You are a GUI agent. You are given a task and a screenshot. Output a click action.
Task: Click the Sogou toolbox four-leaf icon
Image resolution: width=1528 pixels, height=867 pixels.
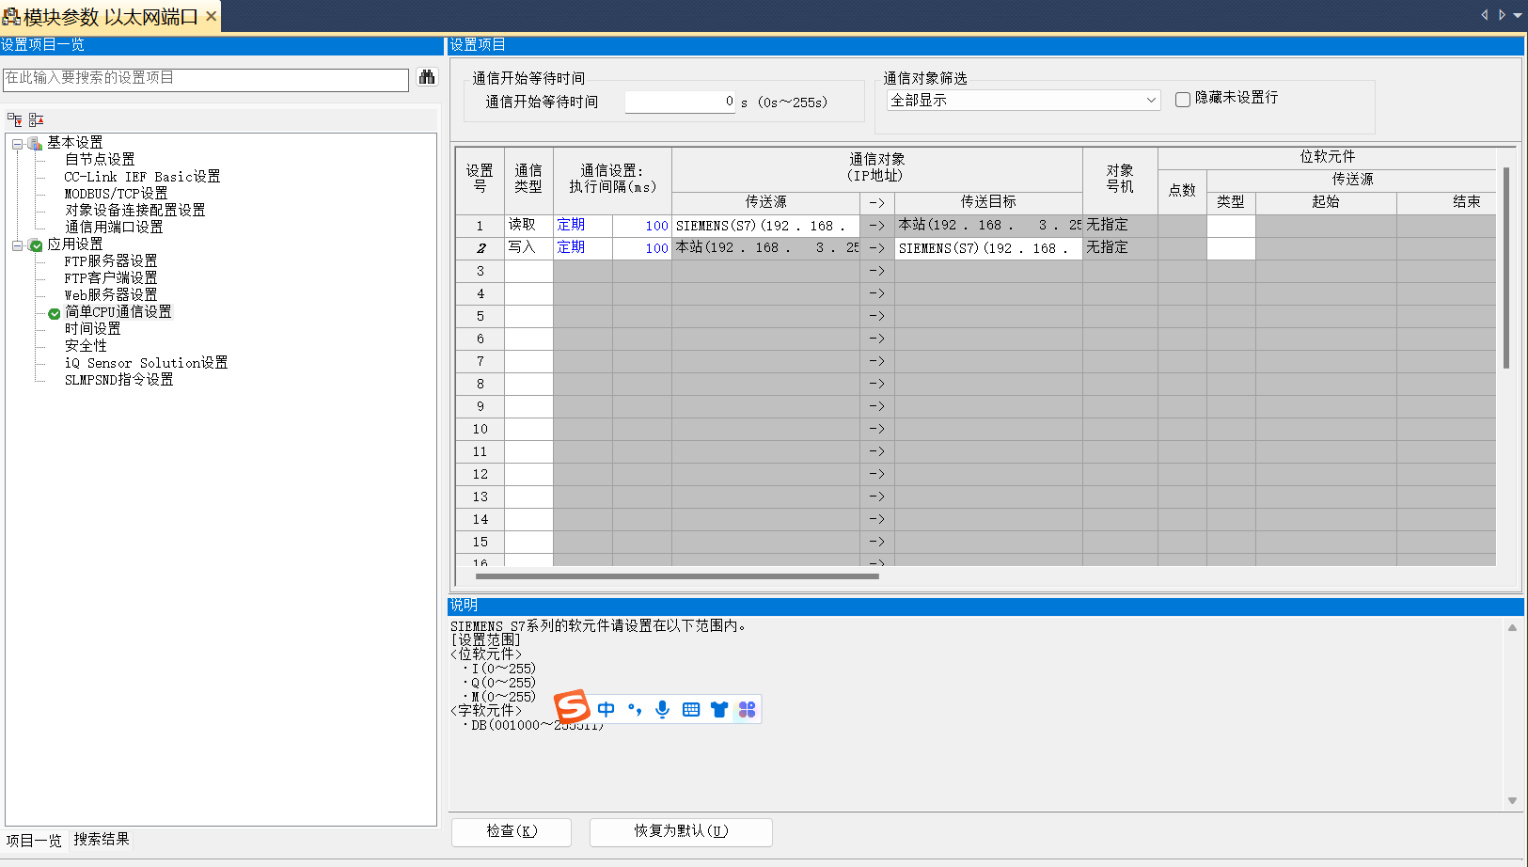(748, 710)
